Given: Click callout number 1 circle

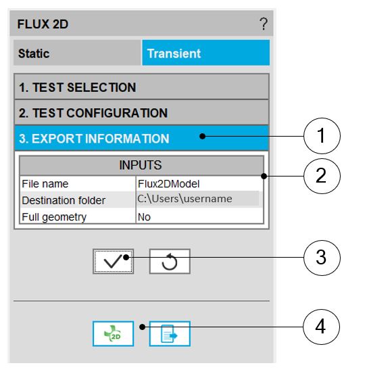Looking at the screenshot, I should 322,136.
